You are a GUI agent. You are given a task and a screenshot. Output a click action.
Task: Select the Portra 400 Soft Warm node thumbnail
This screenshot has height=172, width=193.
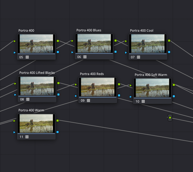(x=152, y=88)
